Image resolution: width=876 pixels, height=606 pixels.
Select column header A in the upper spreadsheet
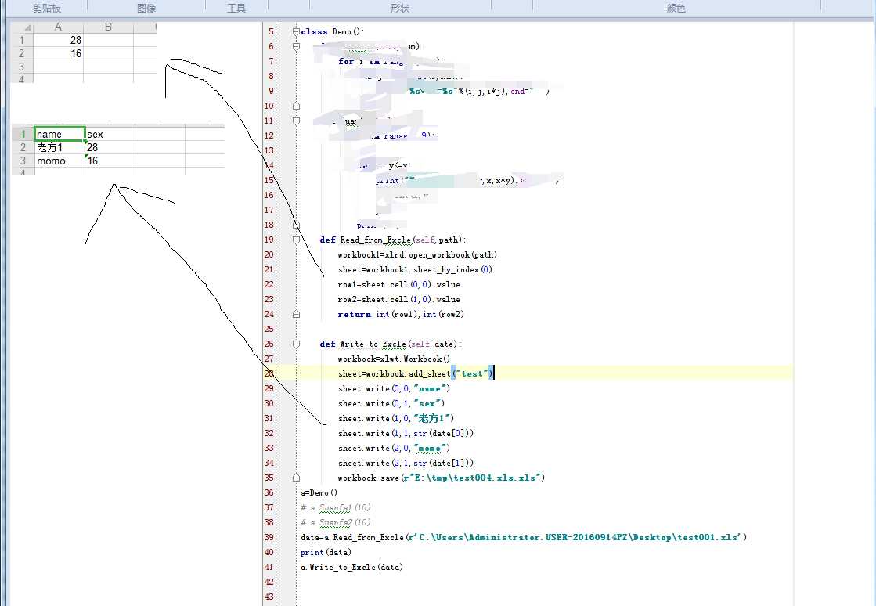(x=58, y=27)
